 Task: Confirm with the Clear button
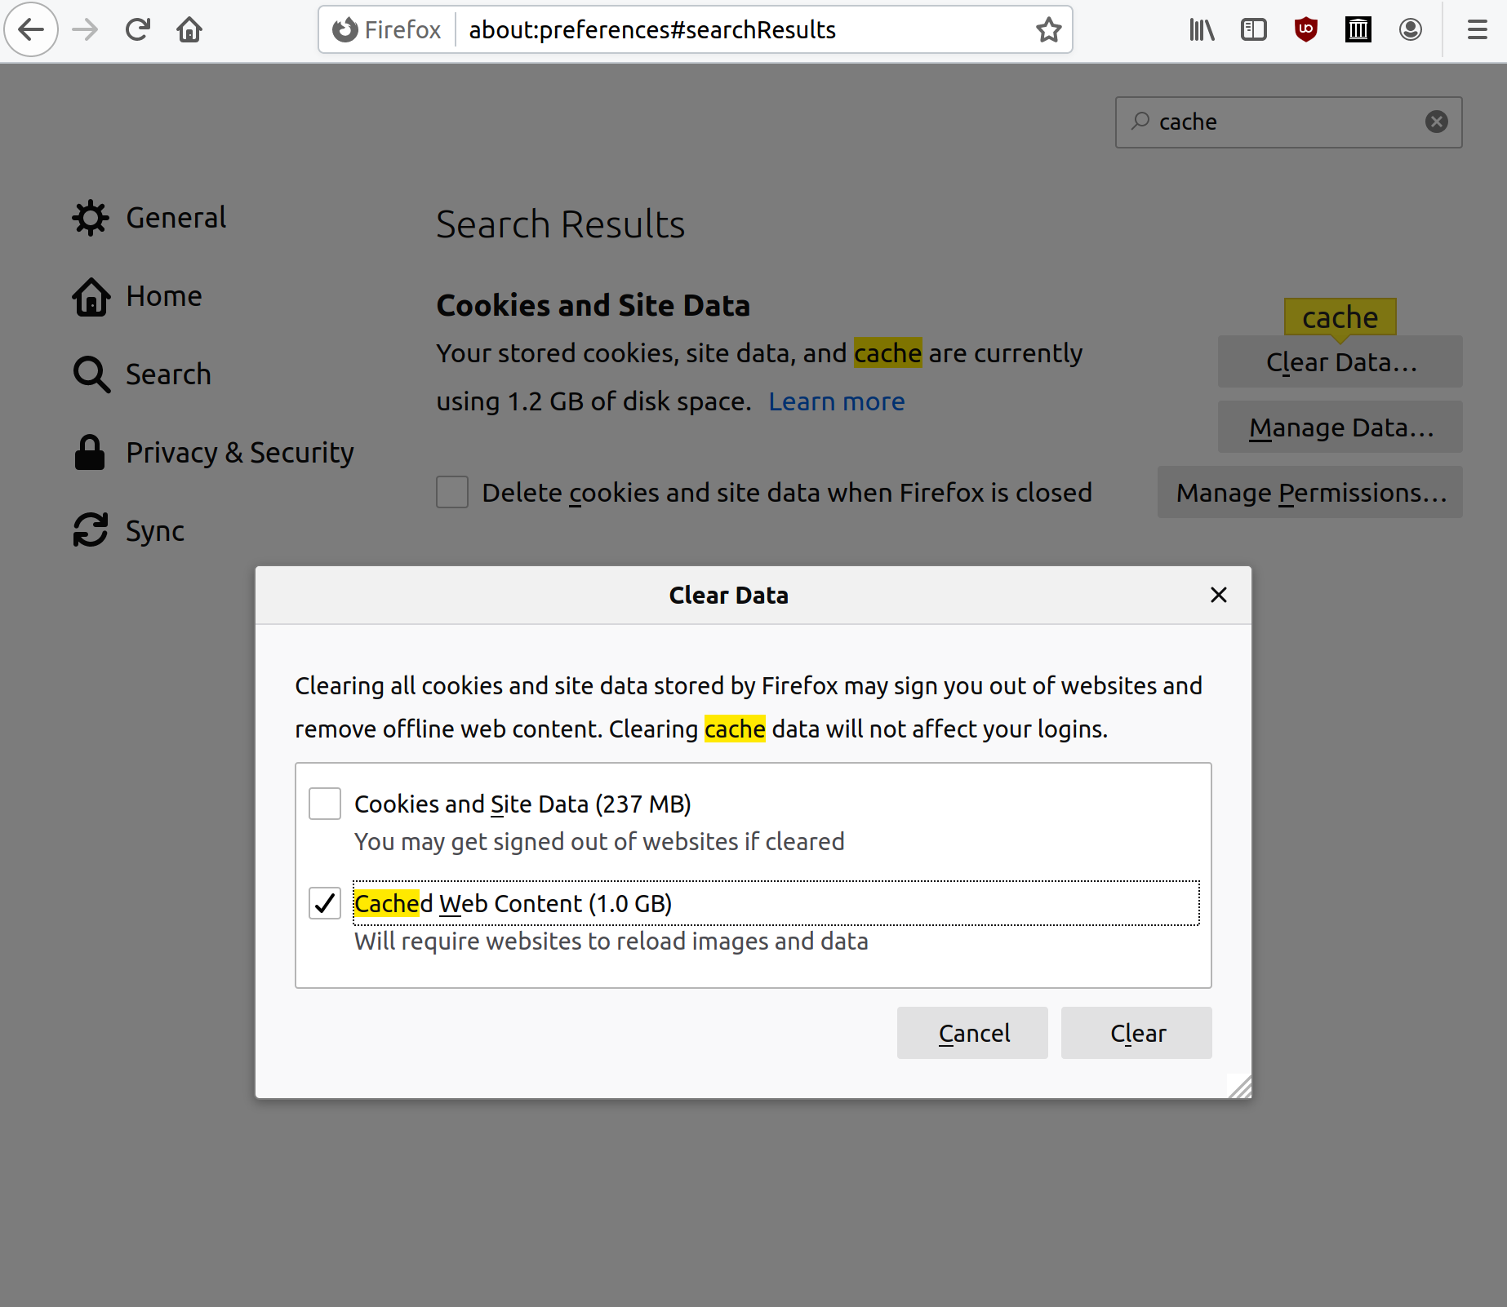1136,1033
